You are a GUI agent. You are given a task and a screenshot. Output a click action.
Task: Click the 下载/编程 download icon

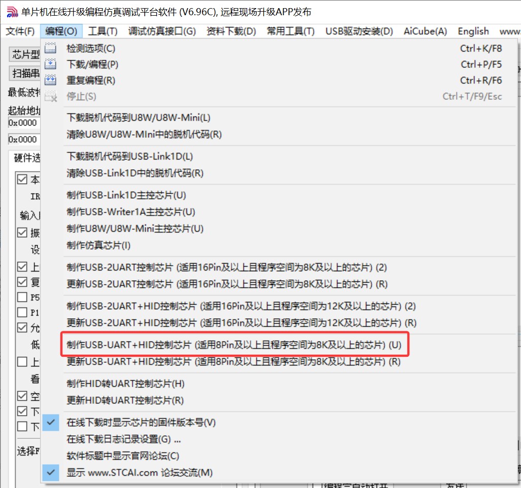51,64
